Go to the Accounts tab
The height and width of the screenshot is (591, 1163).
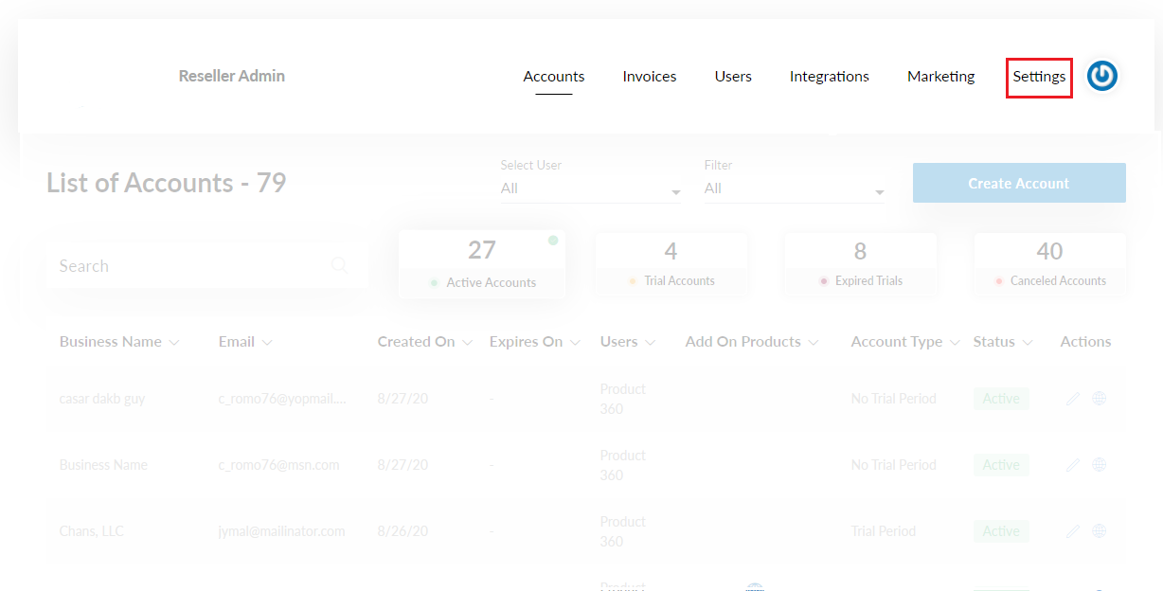click(x=554, y=77)
